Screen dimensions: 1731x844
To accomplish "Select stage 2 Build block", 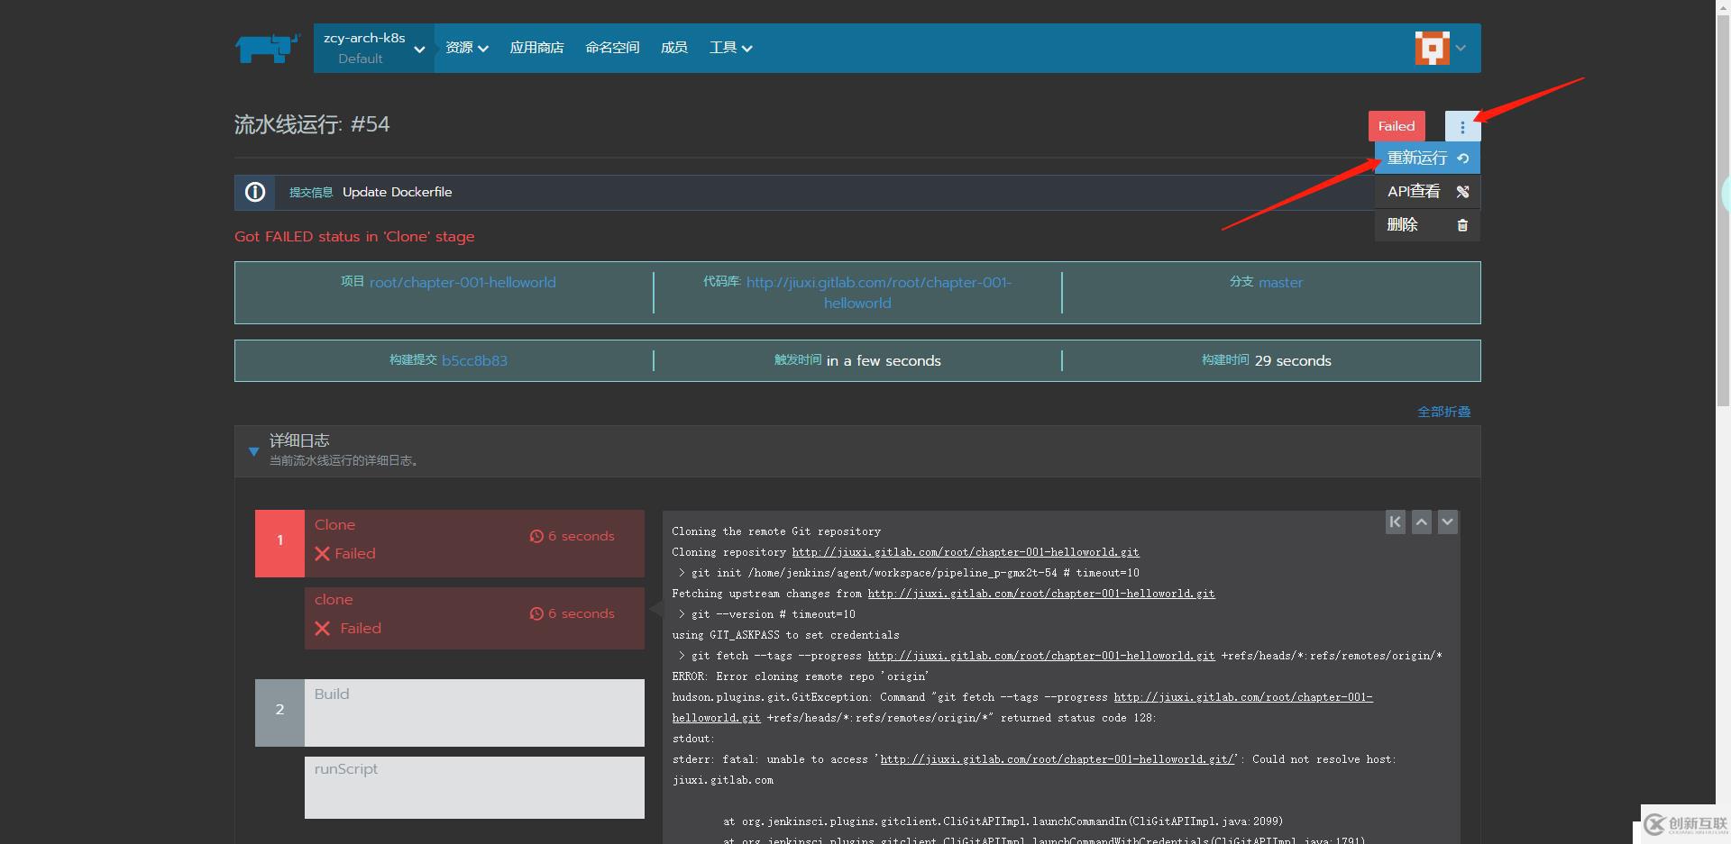I will pos(450,712).
